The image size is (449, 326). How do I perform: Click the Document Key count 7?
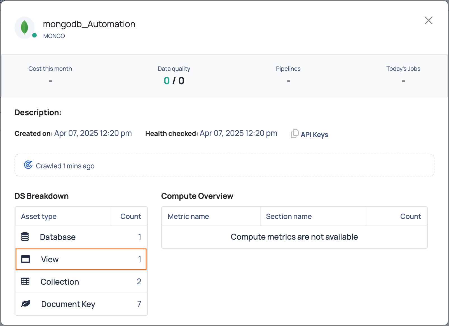(x=139, y=304)
